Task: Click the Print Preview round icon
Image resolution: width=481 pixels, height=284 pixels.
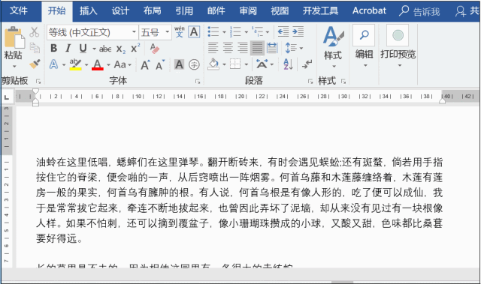Action: 398,35
